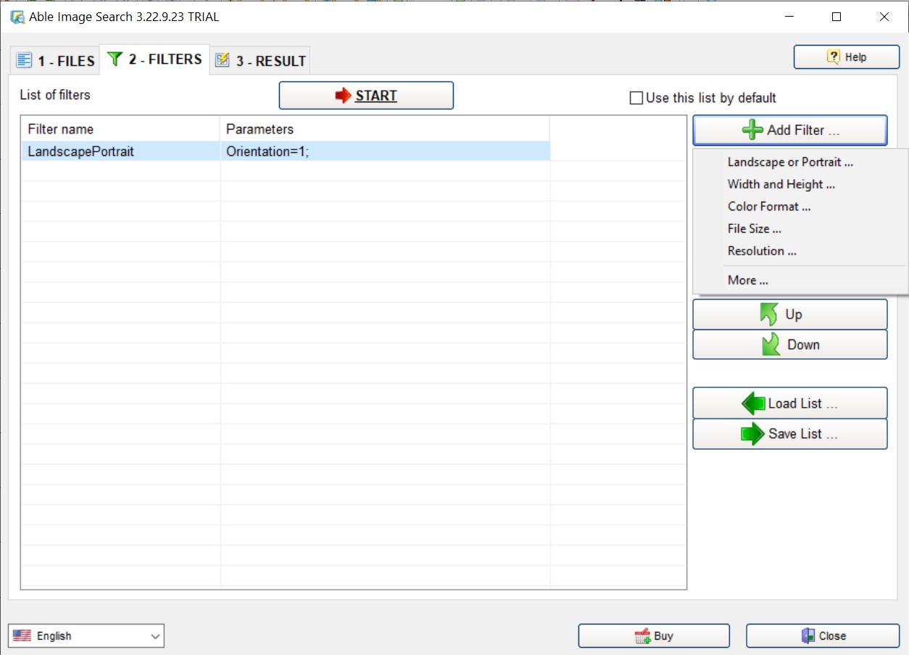Click the door icon on Close button
The image size is (909, 655).
pos(808,635)
